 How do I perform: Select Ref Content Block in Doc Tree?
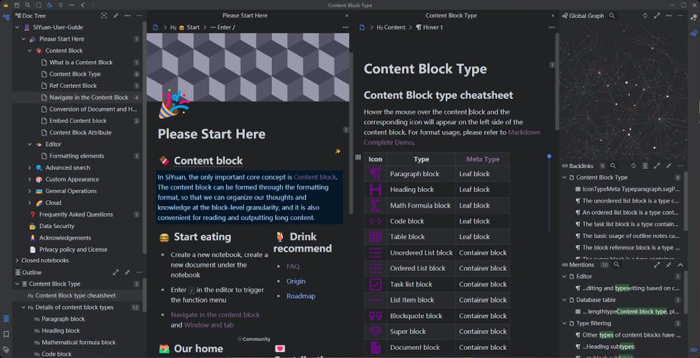73,86
